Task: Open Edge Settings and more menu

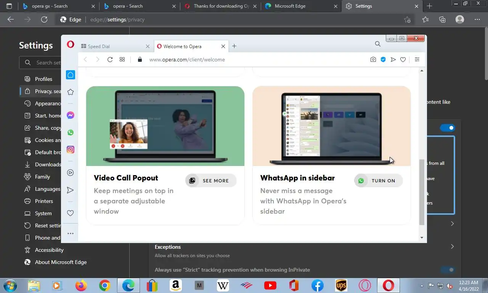Action: click(477, 19)
